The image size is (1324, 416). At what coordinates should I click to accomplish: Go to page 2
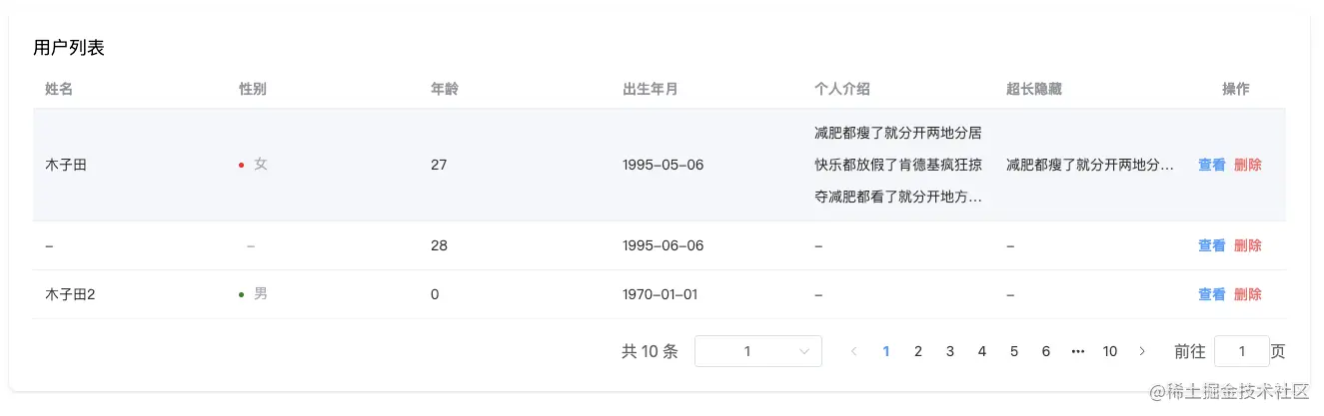coord(918,351)
